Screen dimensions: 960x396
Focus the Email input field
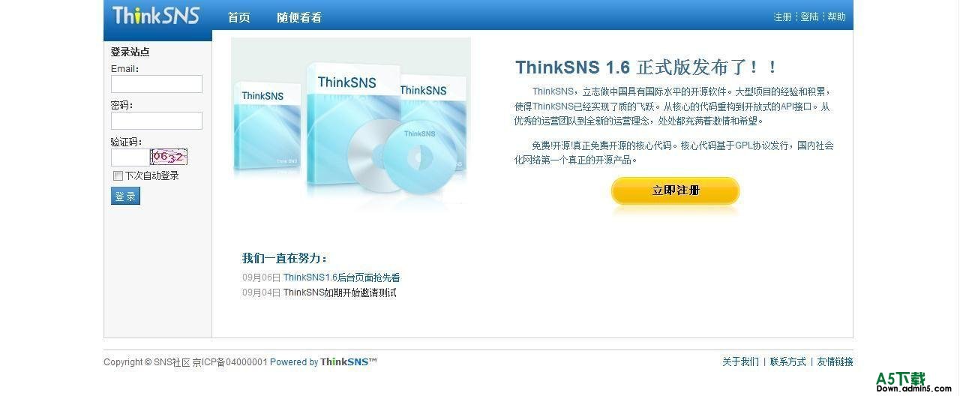(x=157, y=84)
